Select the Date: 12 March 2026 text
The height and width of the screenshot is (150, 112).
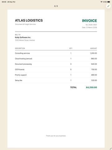(x=89, y=27)
